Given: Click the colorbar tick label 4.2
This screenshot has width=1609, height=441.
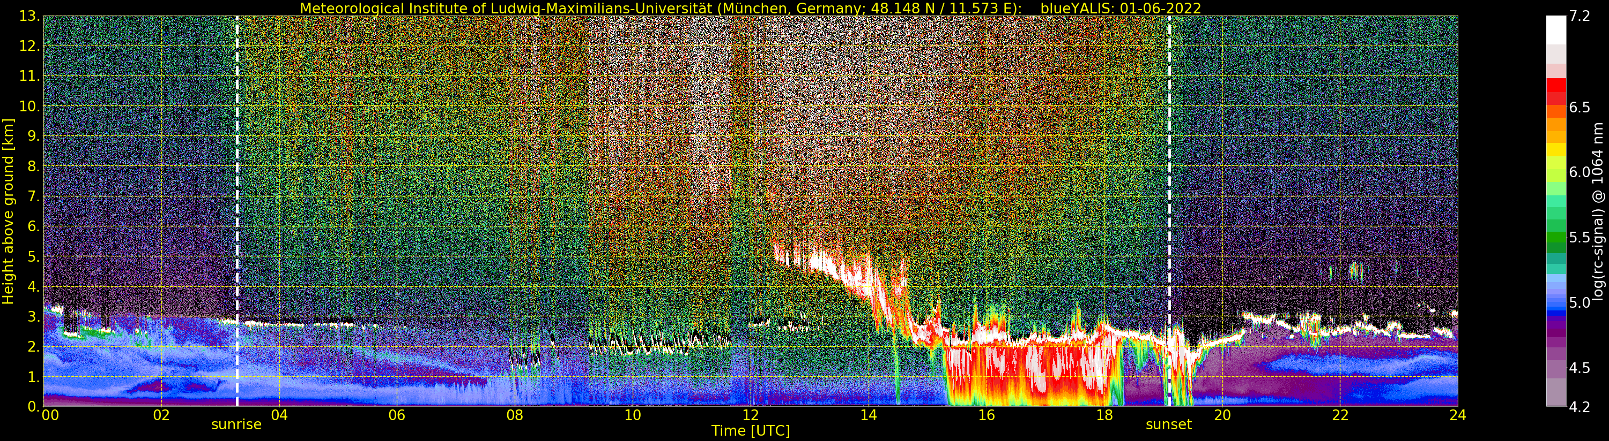Looking at the screenshot, I should coord(1580,407).
